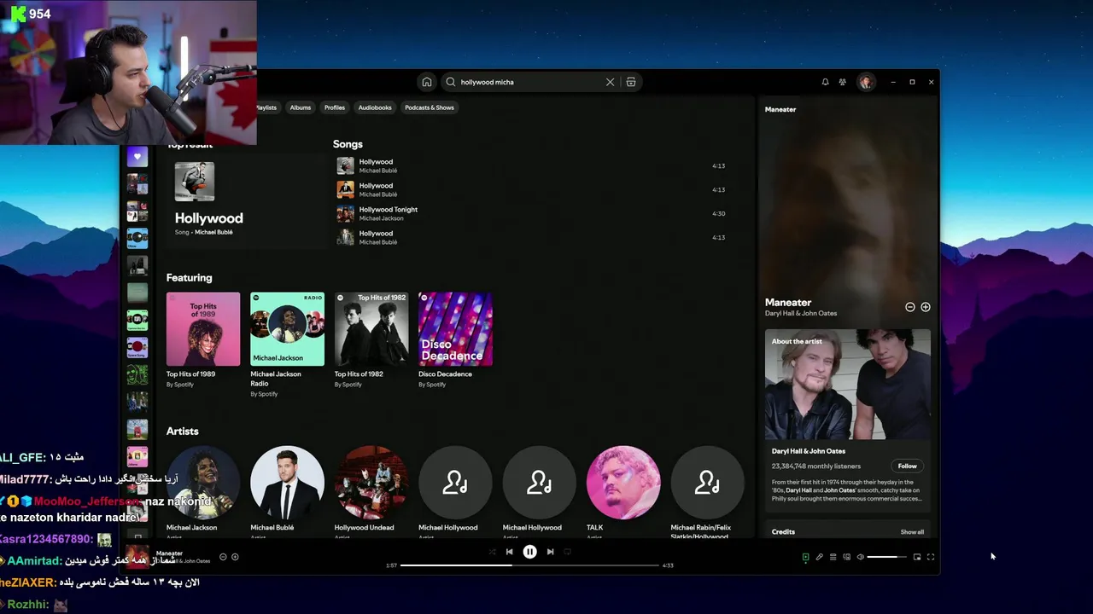Go to Spotify Home icon
1093x614 pixels.
click(426, 82)
